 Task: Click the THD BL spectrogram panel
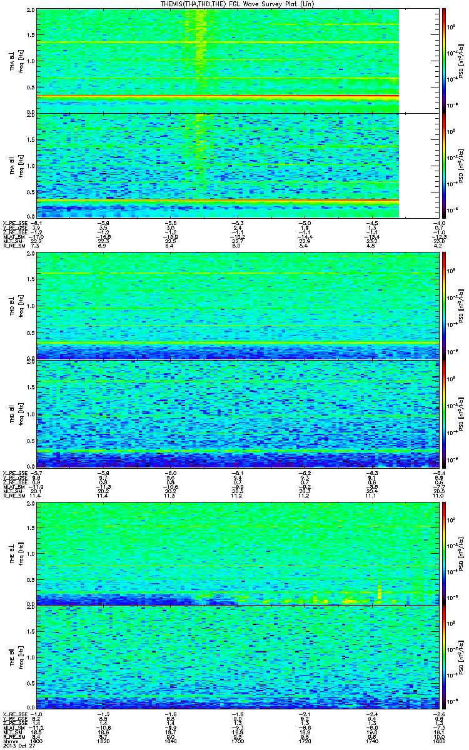click(238, 306)
